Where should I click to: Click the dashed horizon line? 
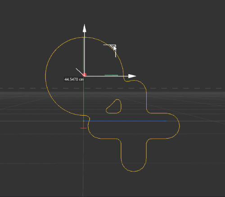pos(112,88)
